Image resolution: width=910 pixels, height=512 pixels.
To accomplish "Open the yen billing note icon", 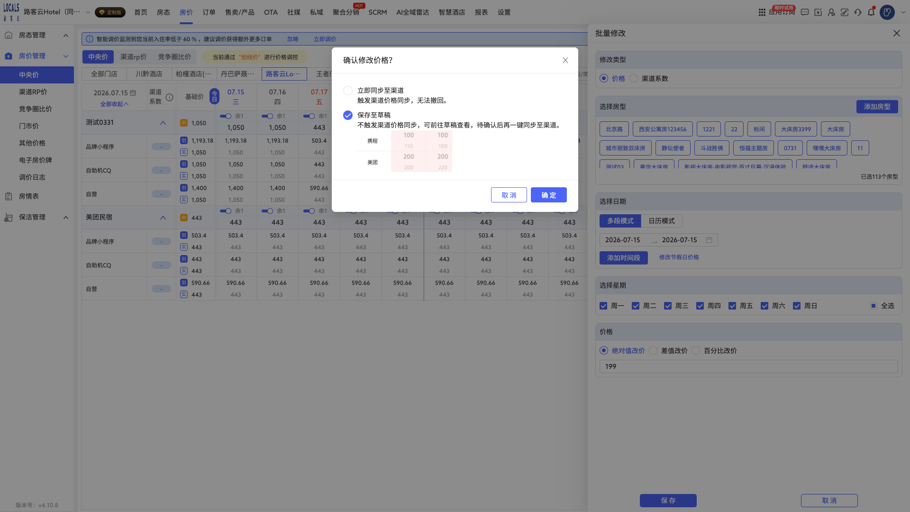I will click(x=818, y=12).
